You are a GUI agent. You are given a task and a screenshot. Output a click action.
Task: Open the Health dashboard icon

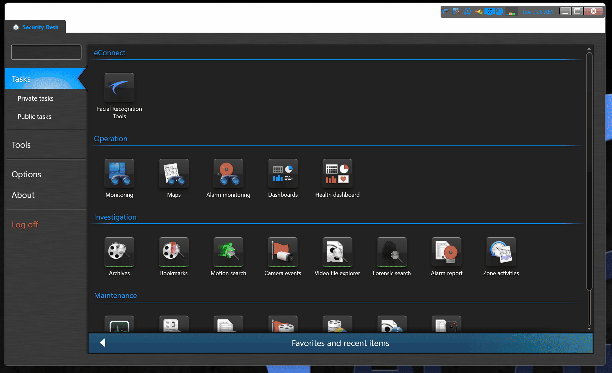click(x=337, y=173)
